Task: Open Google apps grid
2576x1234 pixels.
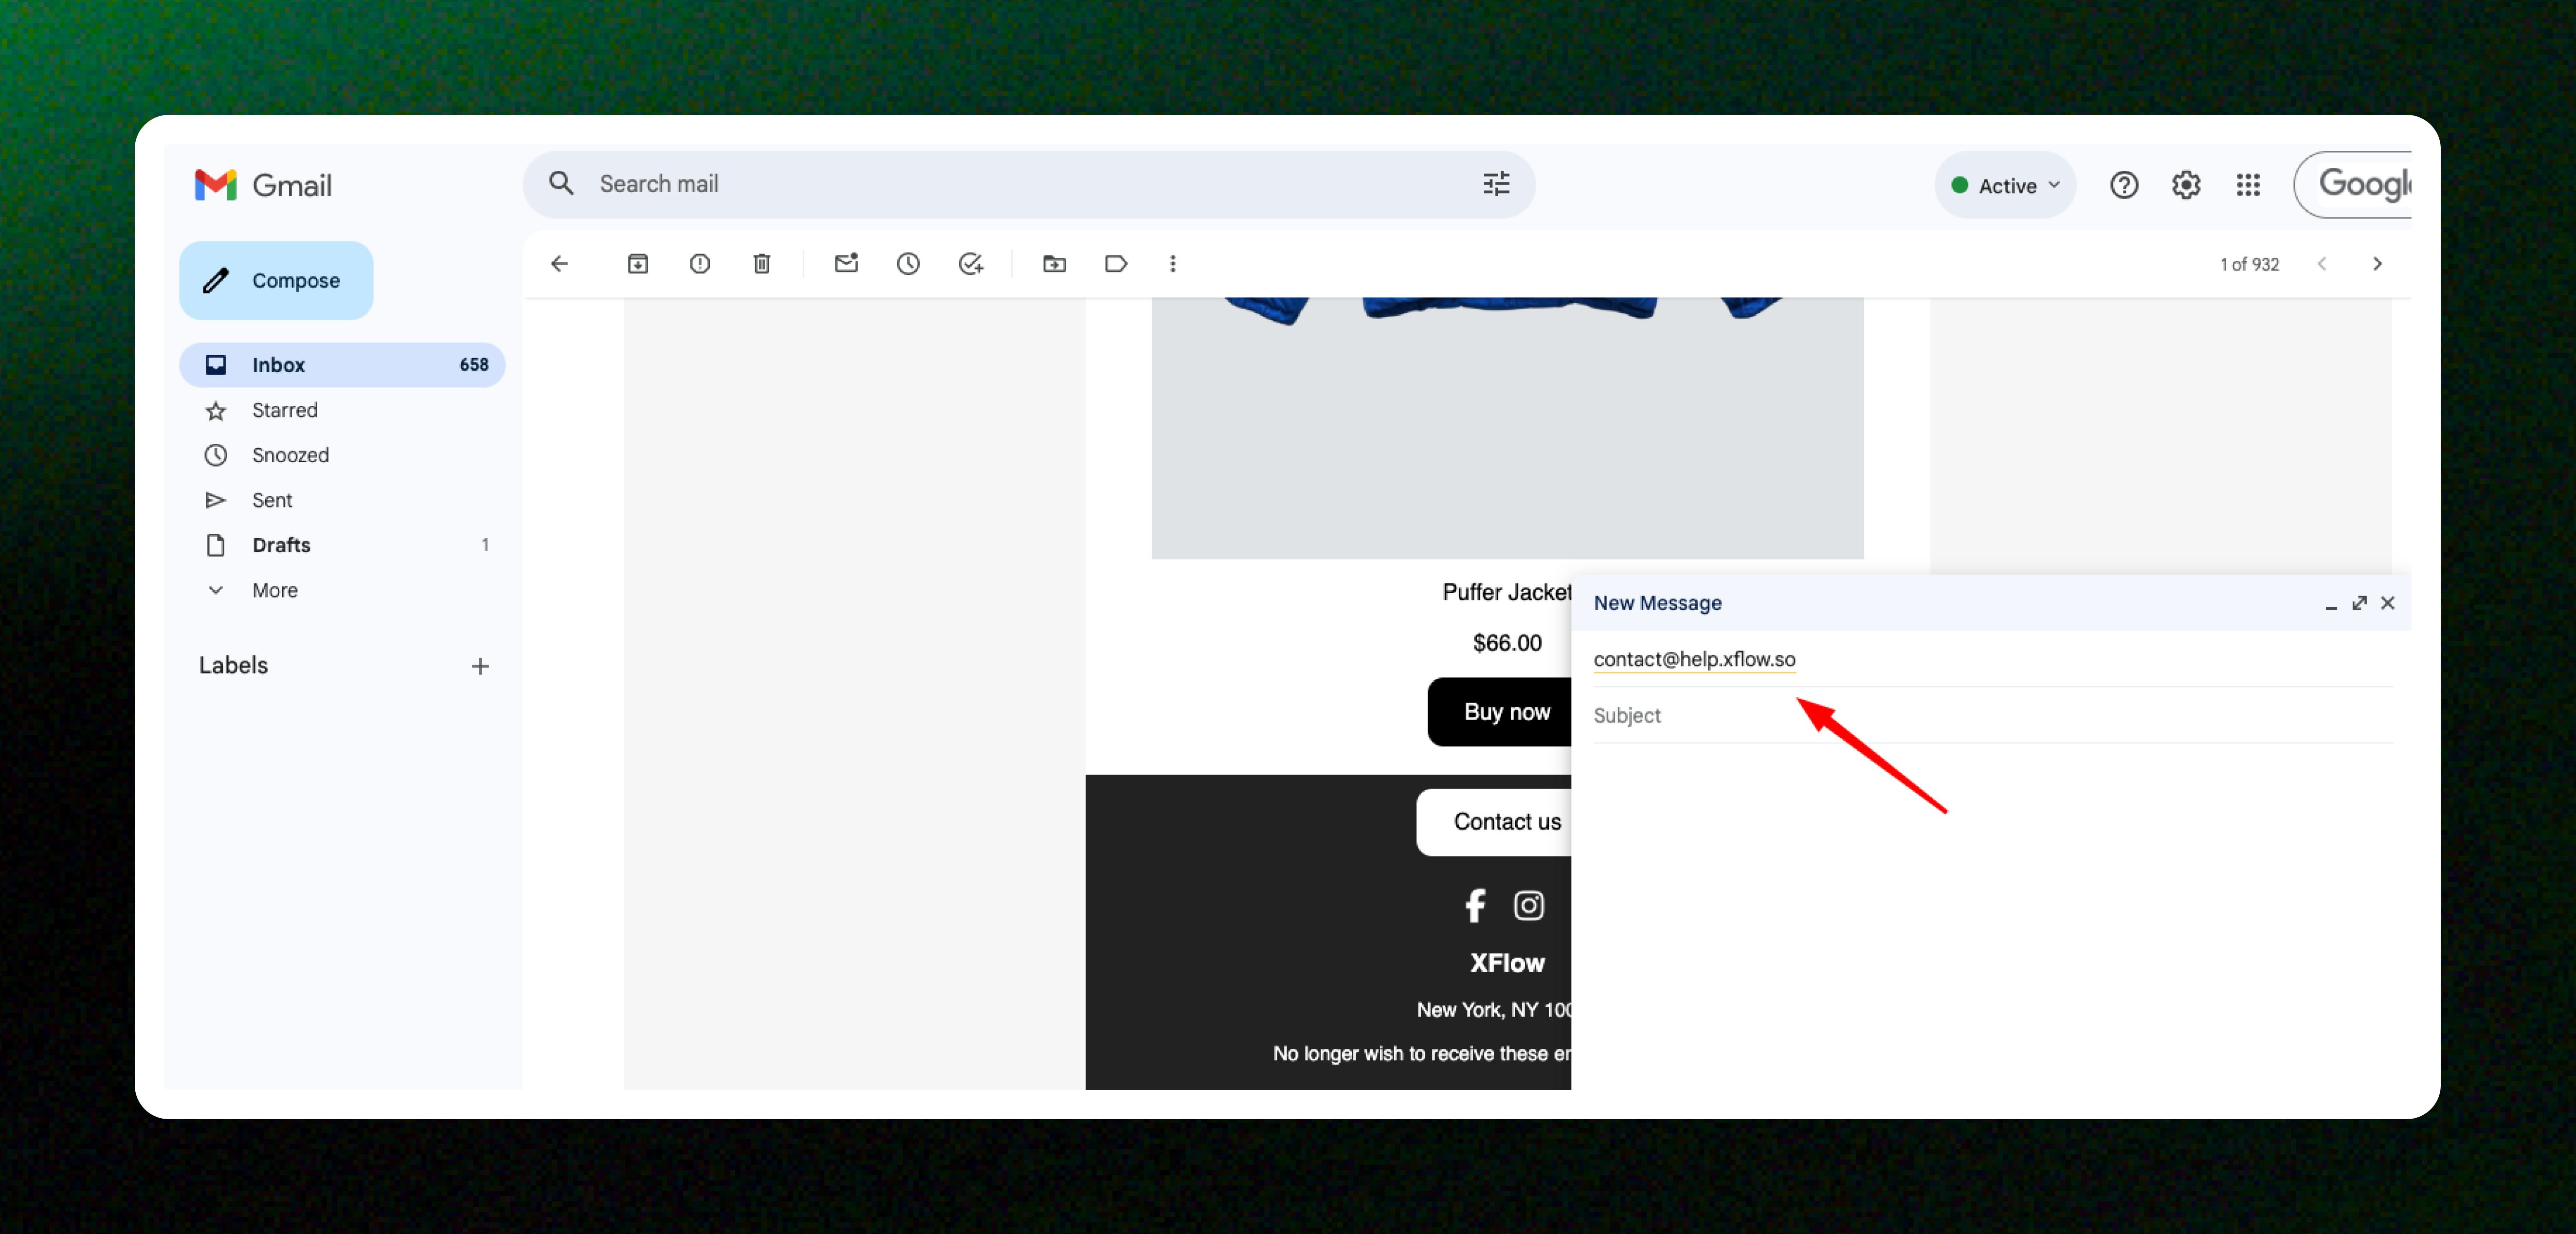Action: point(2248,185)
